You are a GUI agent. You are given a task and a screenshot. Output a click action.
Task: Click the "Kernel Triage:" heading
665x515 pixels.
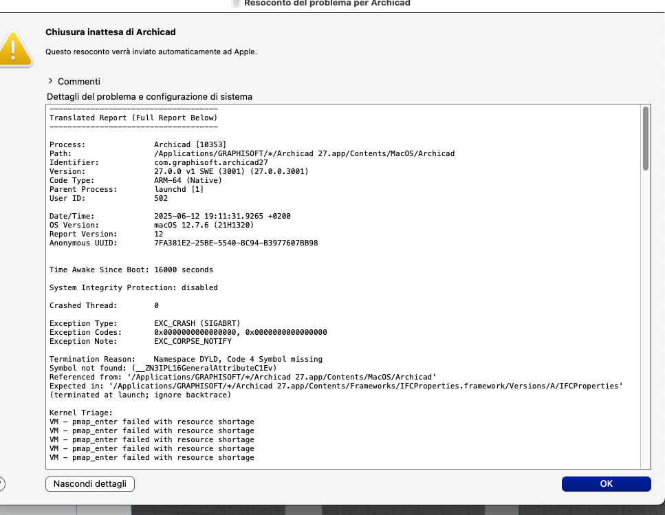[x=80, y=413]
